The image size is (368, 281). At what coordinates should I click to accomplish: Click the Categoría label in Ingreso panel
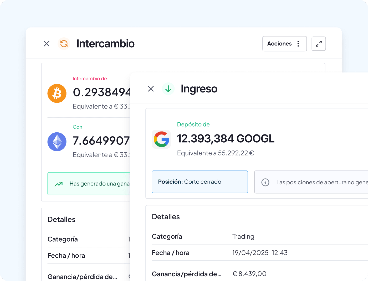(x=167, y=237)
